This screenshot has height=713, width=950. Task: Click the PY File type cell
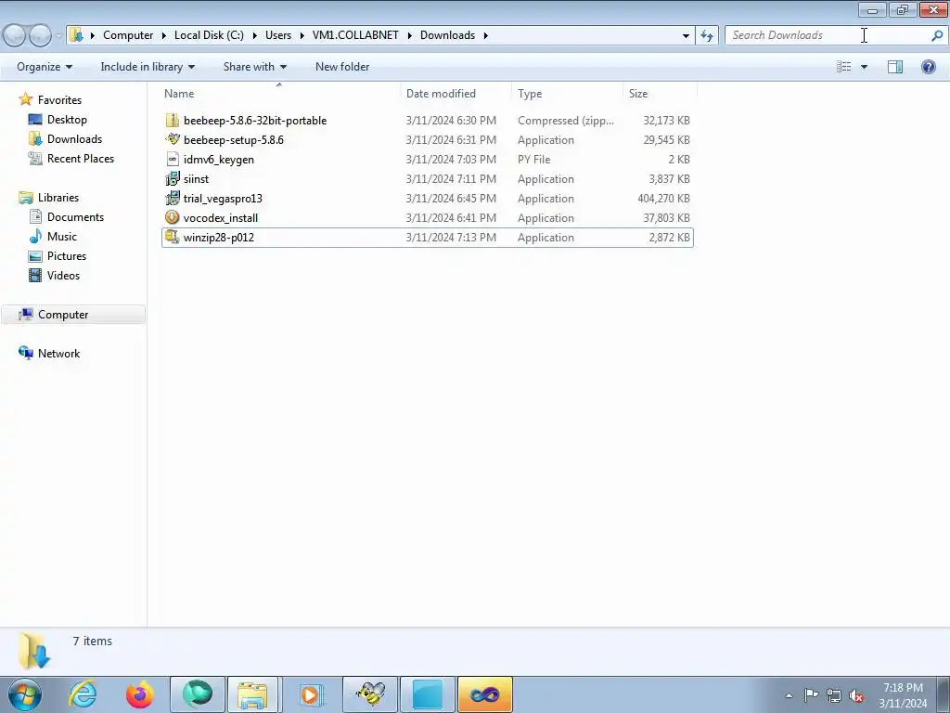tap(533, 160)
